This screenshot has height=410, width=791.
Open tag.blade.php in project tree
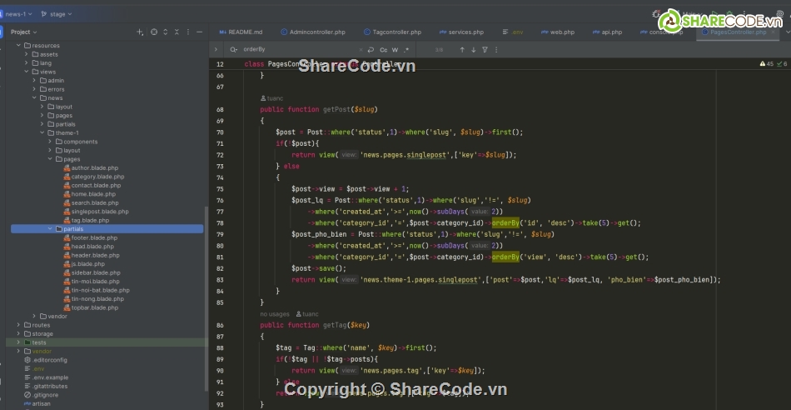90,220
